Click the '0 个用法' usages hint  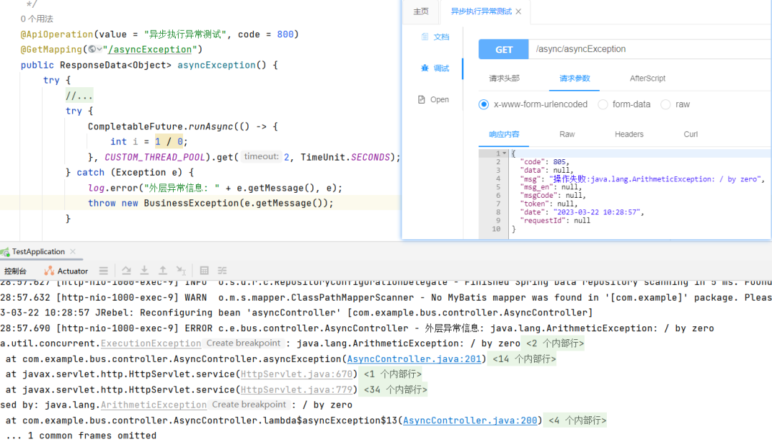37,19
